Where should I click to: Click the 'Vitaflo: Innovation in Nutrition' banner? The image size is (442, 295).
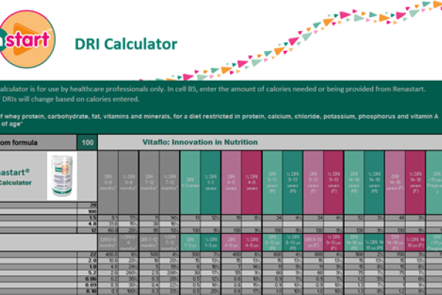click(200, 142)
